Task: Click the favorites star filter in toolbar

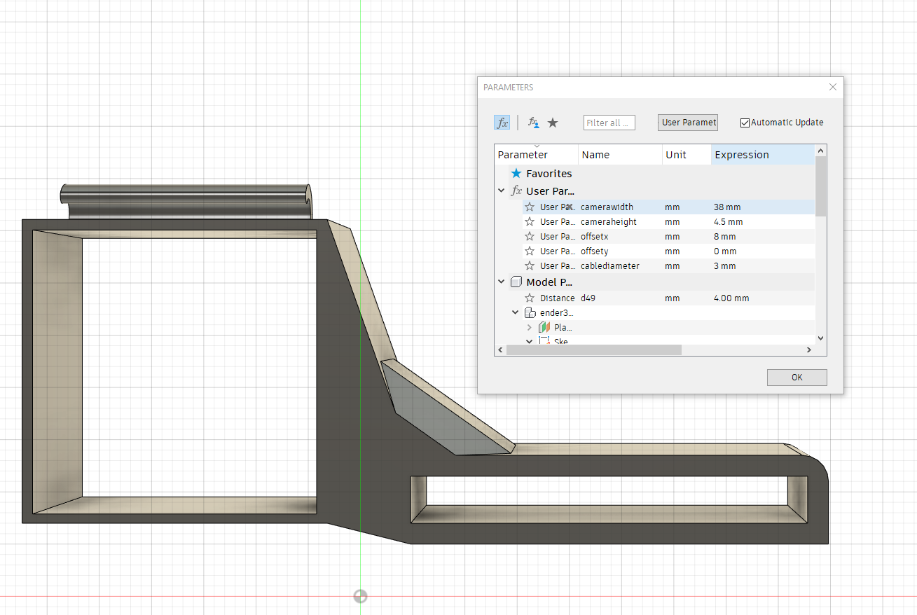Action: (x=553, y=123)
